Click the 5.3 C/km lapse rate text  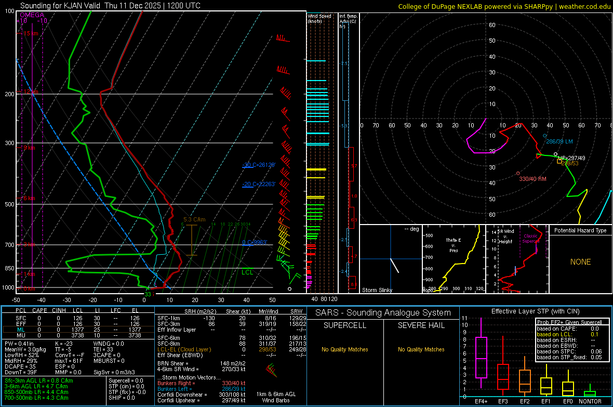[x=194, y=219]
